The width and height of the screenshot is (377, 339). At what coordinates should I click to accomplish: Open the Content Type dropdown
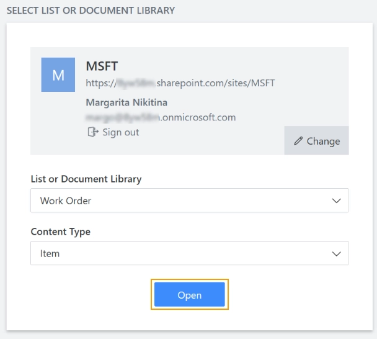190,253
